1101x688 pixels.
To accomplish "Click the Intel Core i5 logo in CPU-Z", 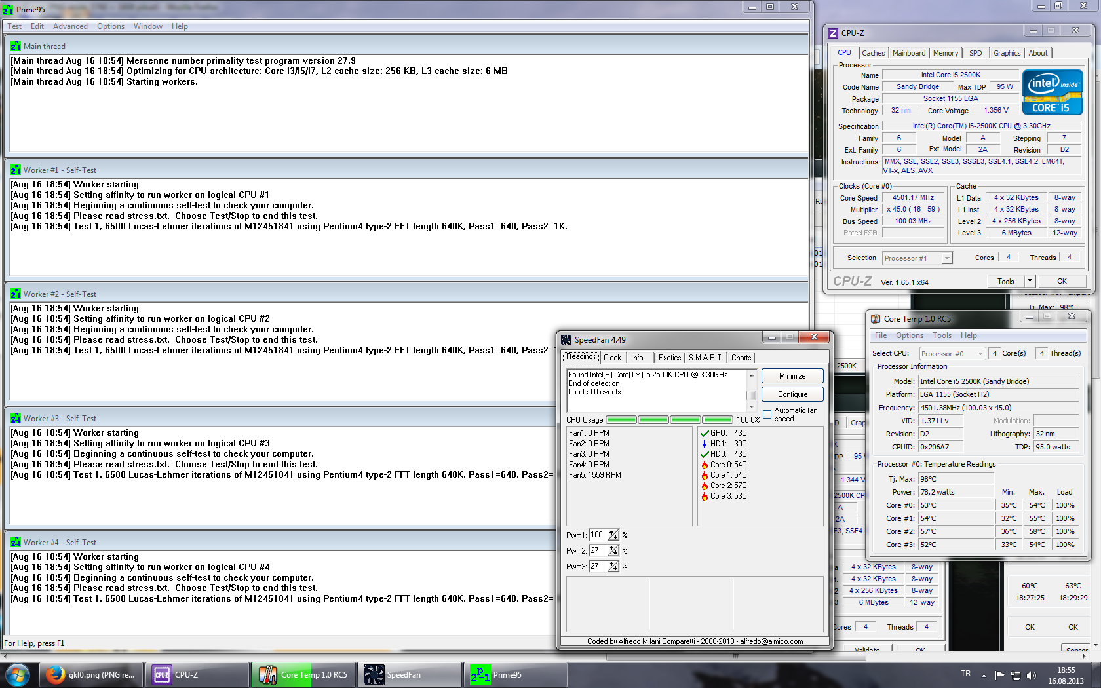I will [x=1053, y=92].
